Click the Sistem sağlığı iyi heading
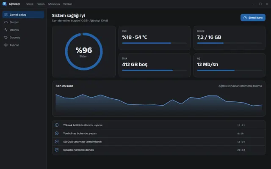Viewport: 271px width, 169px height. click(69, 16)
